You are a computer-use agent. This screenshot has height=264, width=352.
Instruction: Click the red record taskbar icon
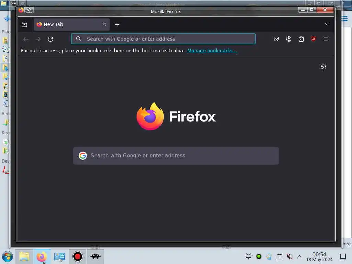[x=77, y=256]
